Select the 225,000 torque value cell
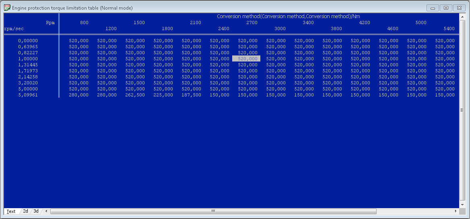Viewport: 470px width, 219px height. [163, 95]
